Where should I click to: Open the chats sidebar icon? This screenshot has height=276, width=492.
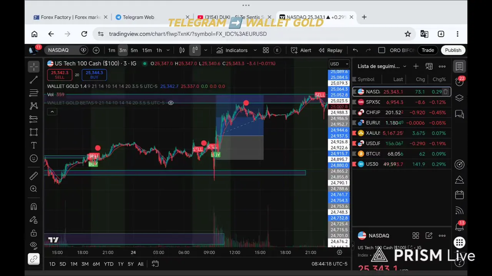point(459,114)
